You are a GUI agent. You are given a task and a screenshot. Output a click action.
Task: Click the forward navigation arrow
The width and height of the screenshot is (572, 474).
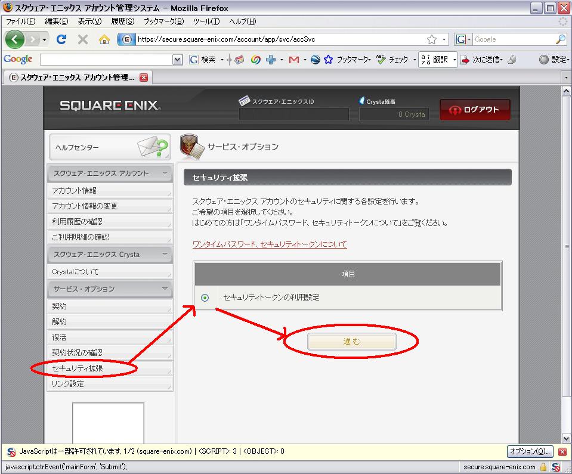[x=32, y=39]
